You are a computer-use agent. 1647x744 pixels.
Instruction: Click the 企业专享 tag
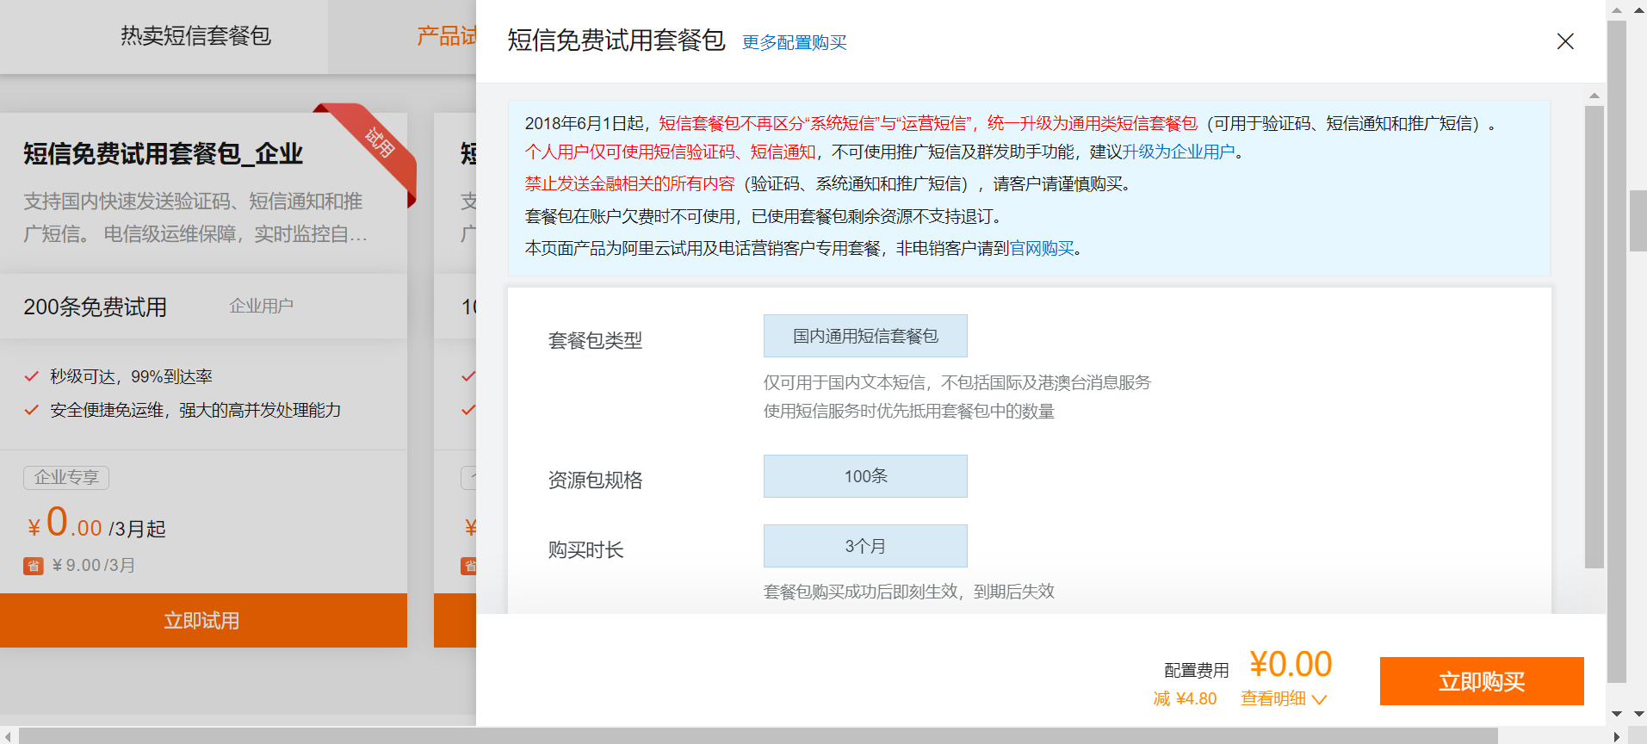pos(66,477)
